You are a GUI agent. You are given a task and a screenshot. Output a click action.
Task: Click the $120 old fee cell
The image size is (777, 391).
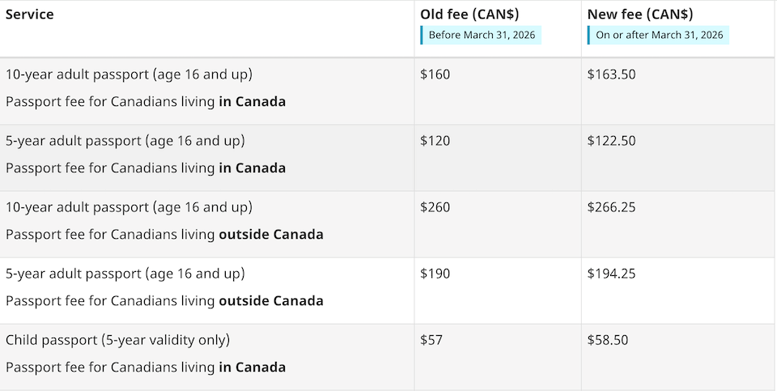point(435,141)
